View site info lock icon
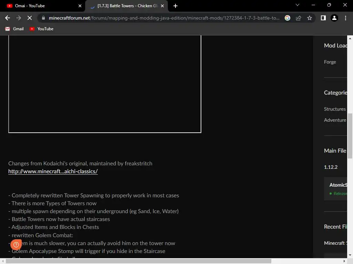The image size is (353, 264). click(x=43, y=18)
